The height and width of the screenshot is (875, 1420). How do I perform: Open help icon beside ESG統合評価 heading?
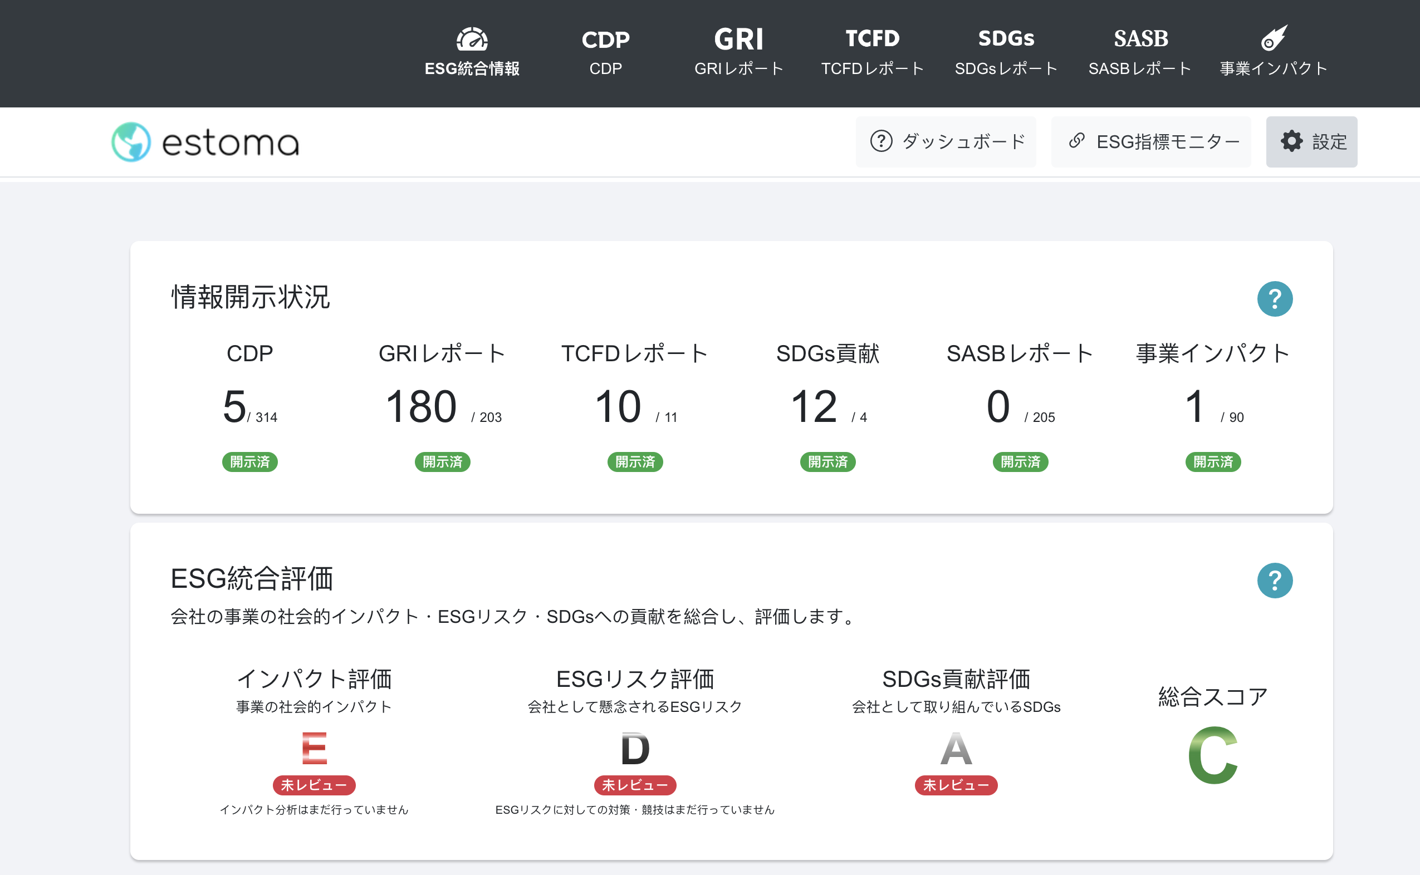click(1274, 581)
